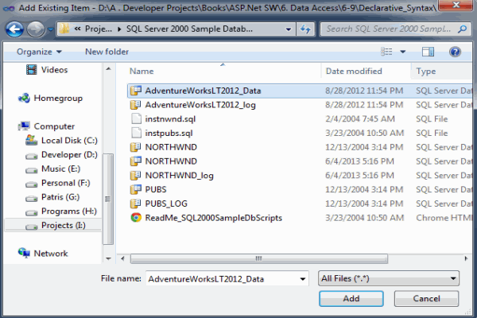Viewport: 477px width, 318px height.
Task: Click navigation pane vertical scrollbar thumb
Action: (x=107, y=199)
